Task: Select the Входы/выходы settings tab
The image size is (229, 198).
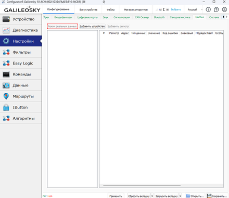Action: pyautogui.click(x=63, y=17)
